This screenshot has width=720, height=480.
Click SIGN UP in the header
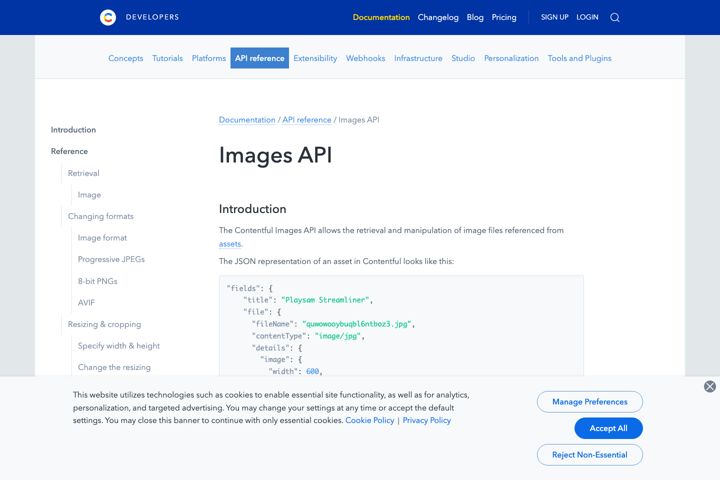[554, 17]
